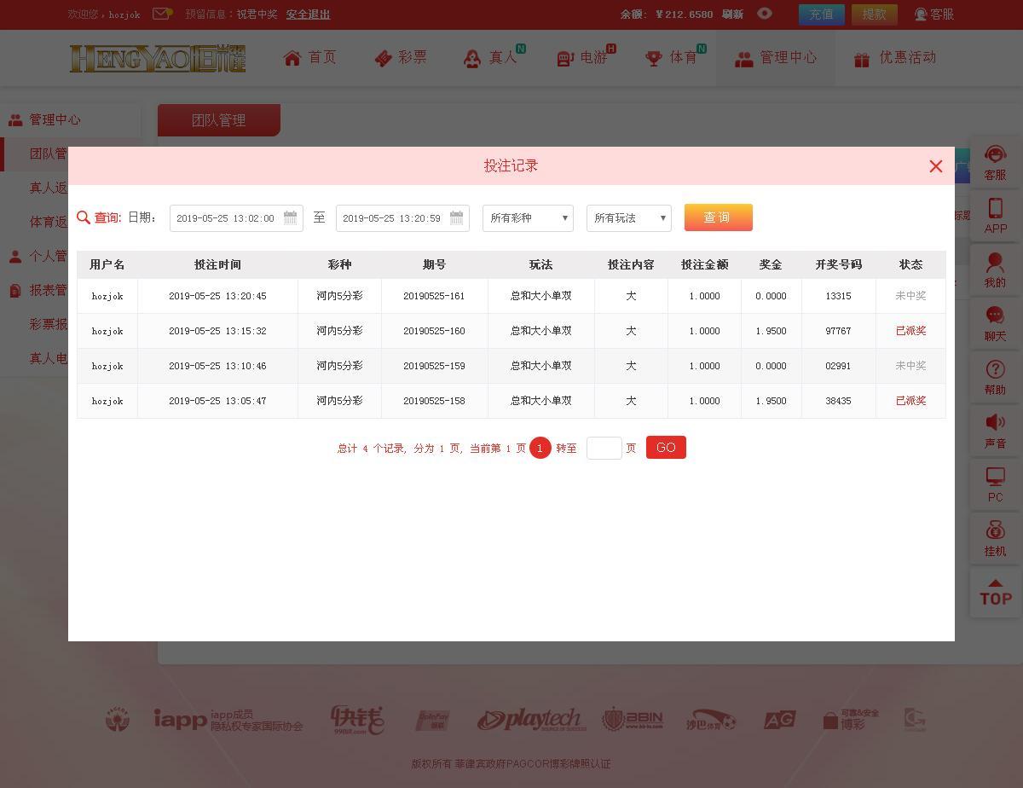Click the 提款 button
1023x788 pixels.
tap(874, 14)
